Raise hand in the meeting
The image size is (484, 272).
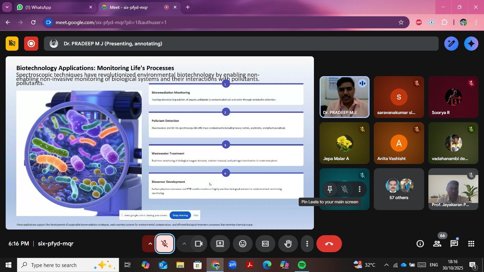(x=288, y=244)
